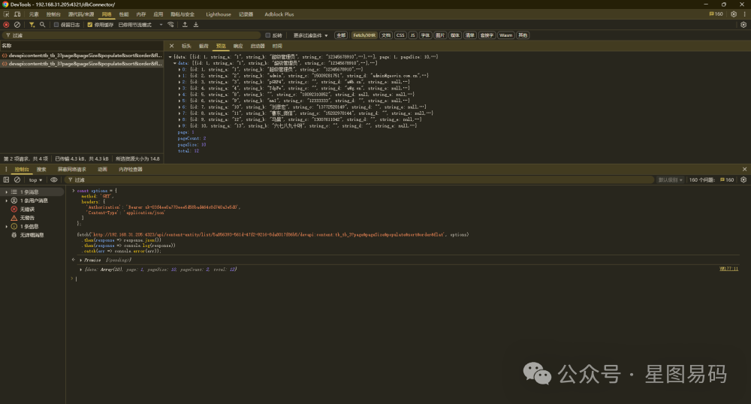Focus the network 过滤 filter input

click(131, 35)
